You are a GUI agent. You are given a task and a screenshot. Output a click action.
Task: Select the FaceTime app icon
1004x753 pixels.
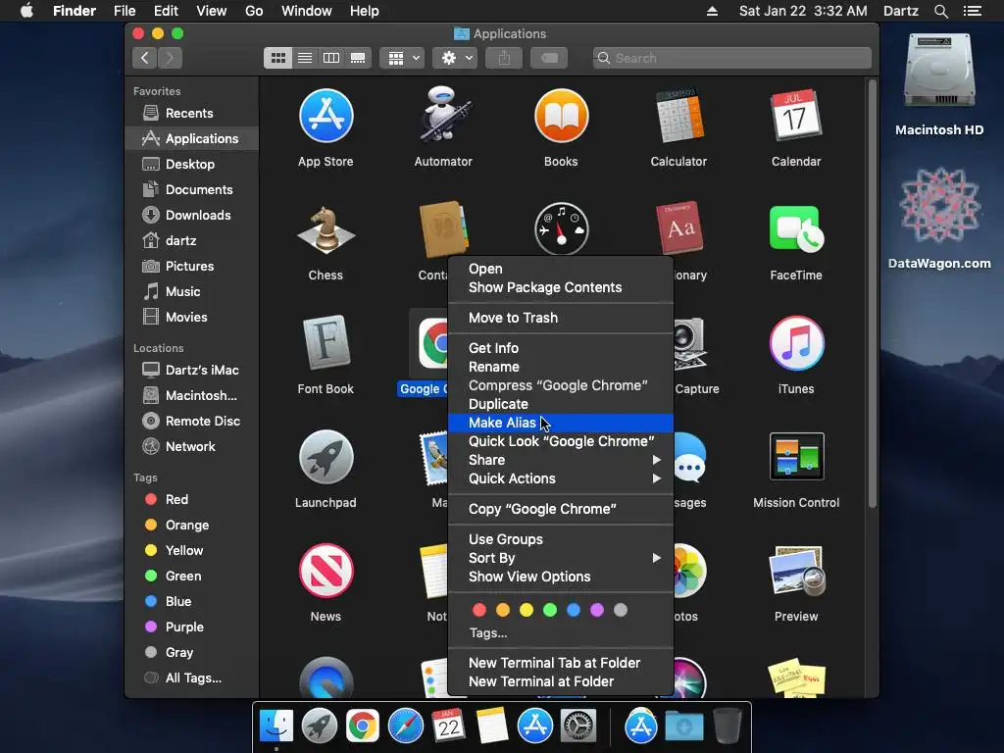tap(796, 229)
